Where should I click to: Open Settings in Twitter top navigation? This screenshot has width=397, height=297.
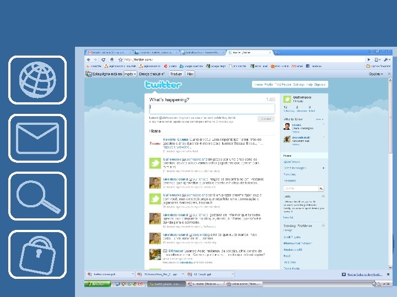tap(299, 84)
